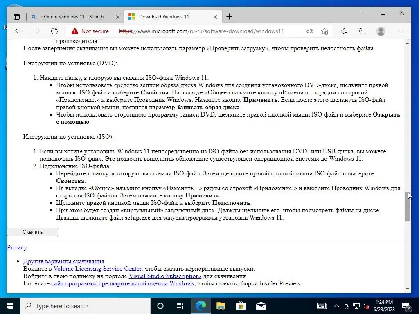Open the notification center icon
The height and width of the screenshot is (314, 419).
[x=406, y=306]
